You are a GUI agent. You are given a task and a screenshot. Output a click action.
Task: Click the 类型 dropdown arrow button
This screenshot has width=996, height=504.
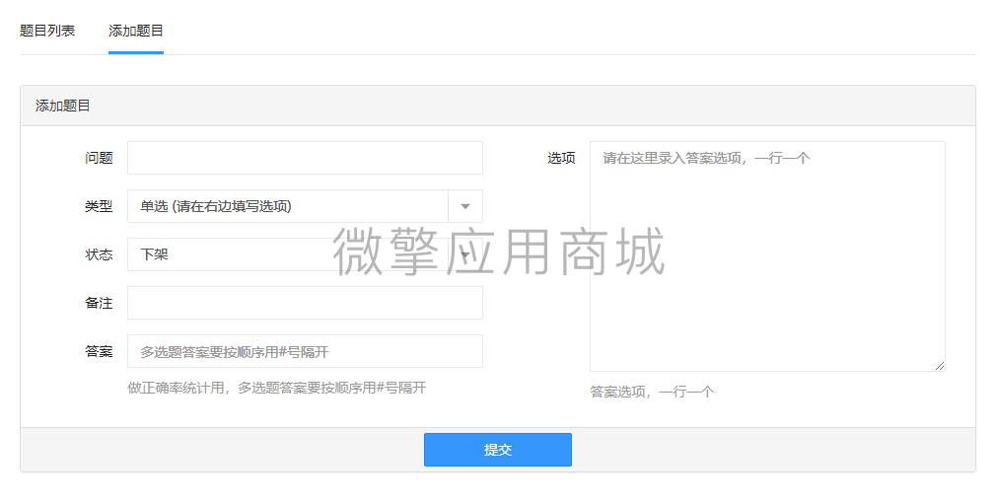point(465,206)
